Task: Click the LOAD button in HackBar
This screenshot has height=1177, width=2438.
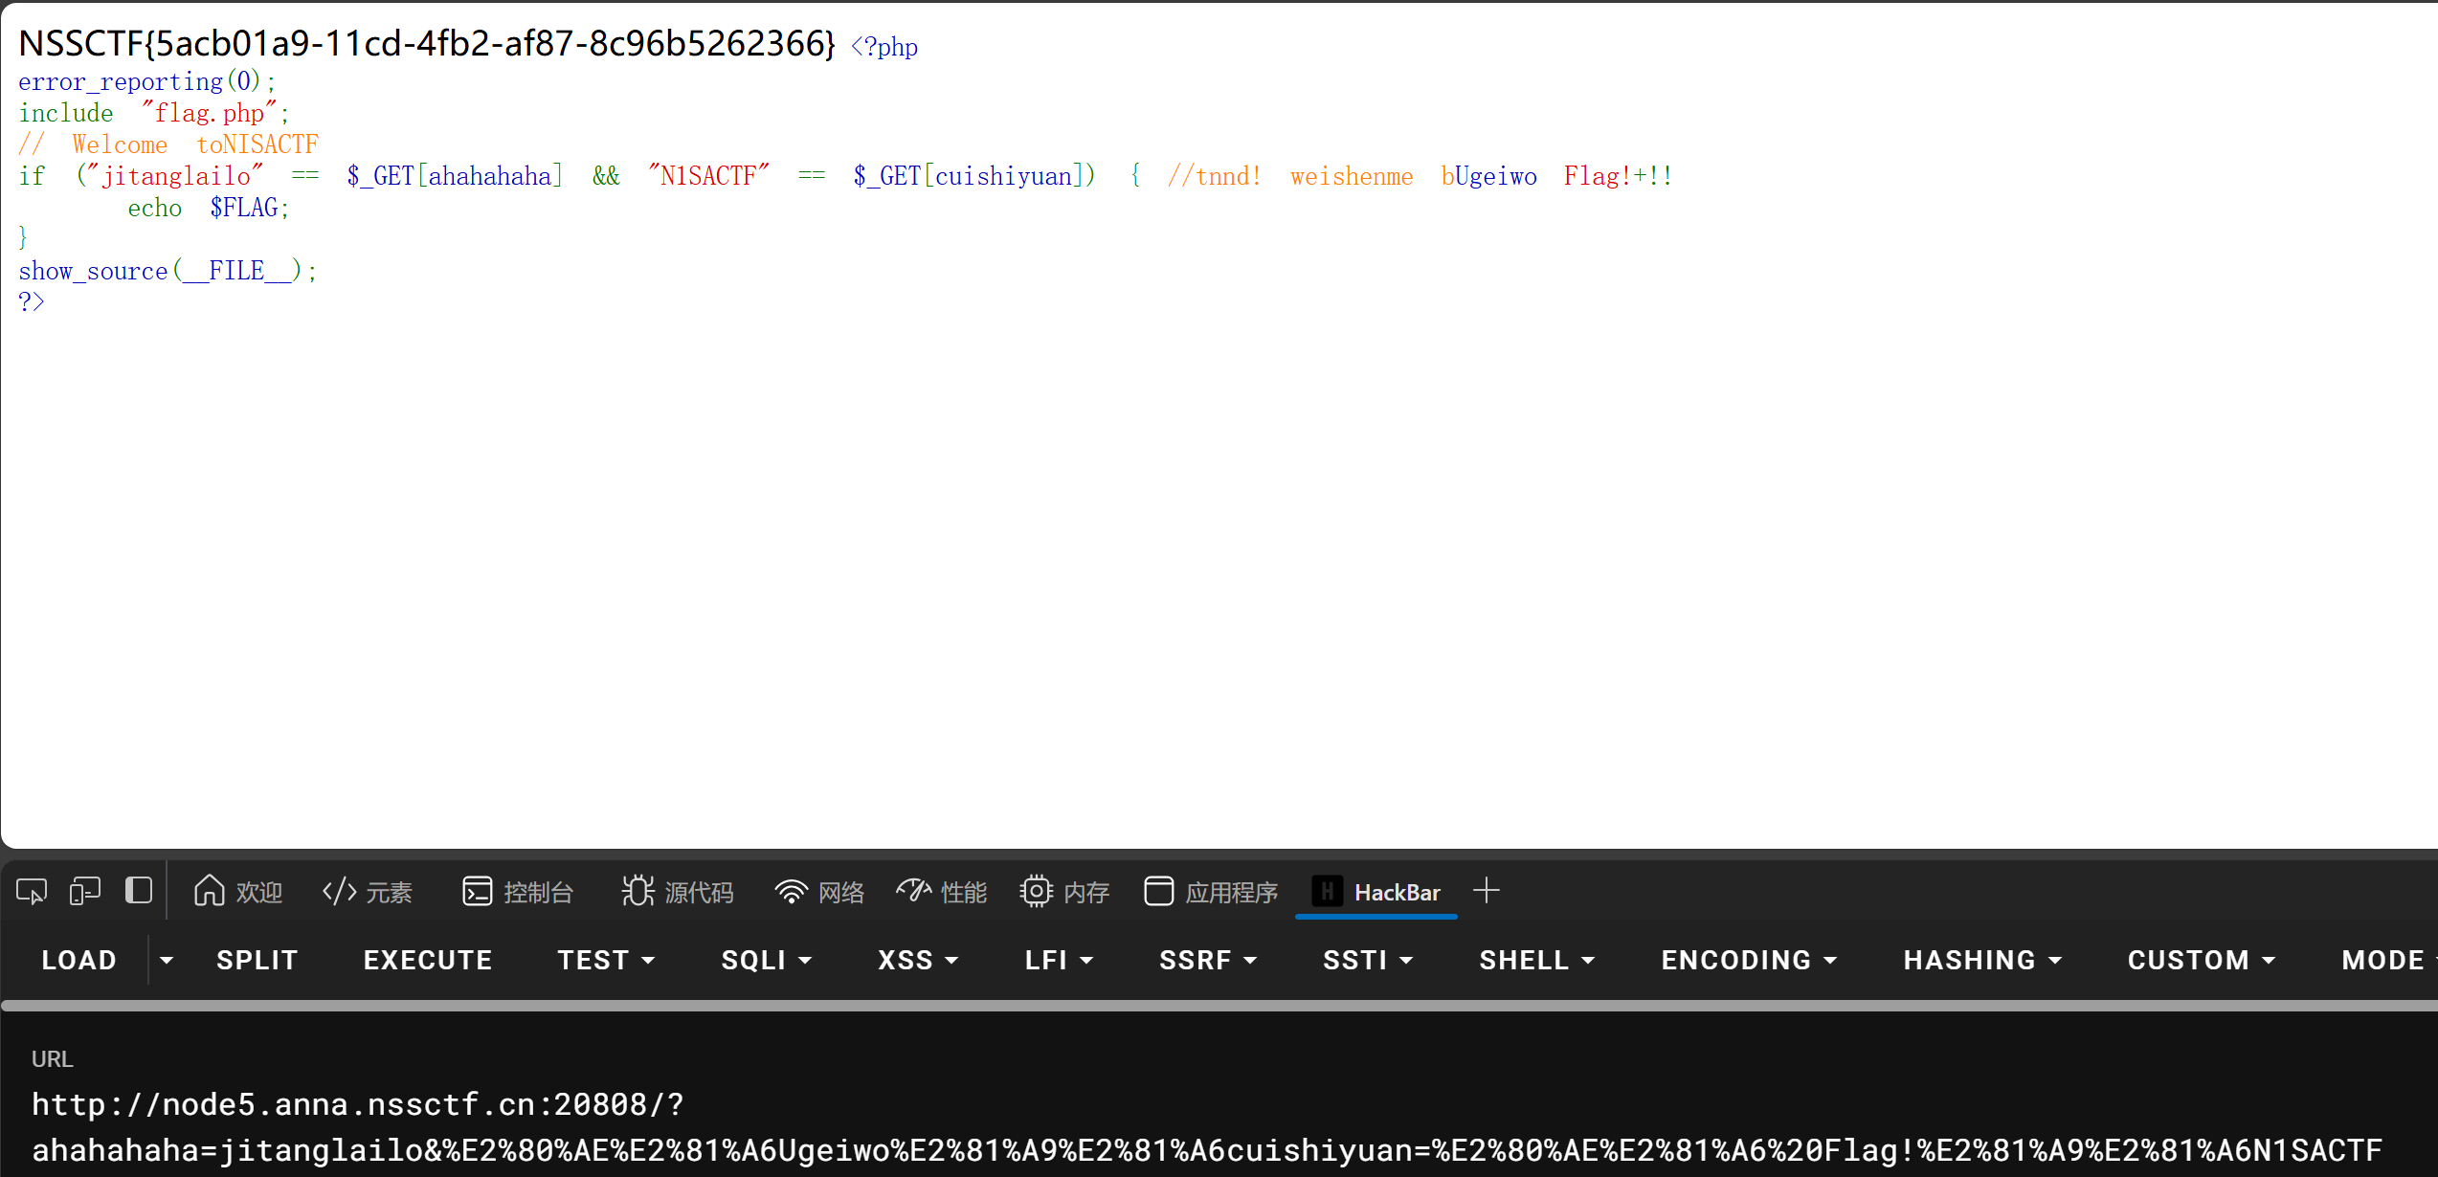Action: tap(78, 960)
